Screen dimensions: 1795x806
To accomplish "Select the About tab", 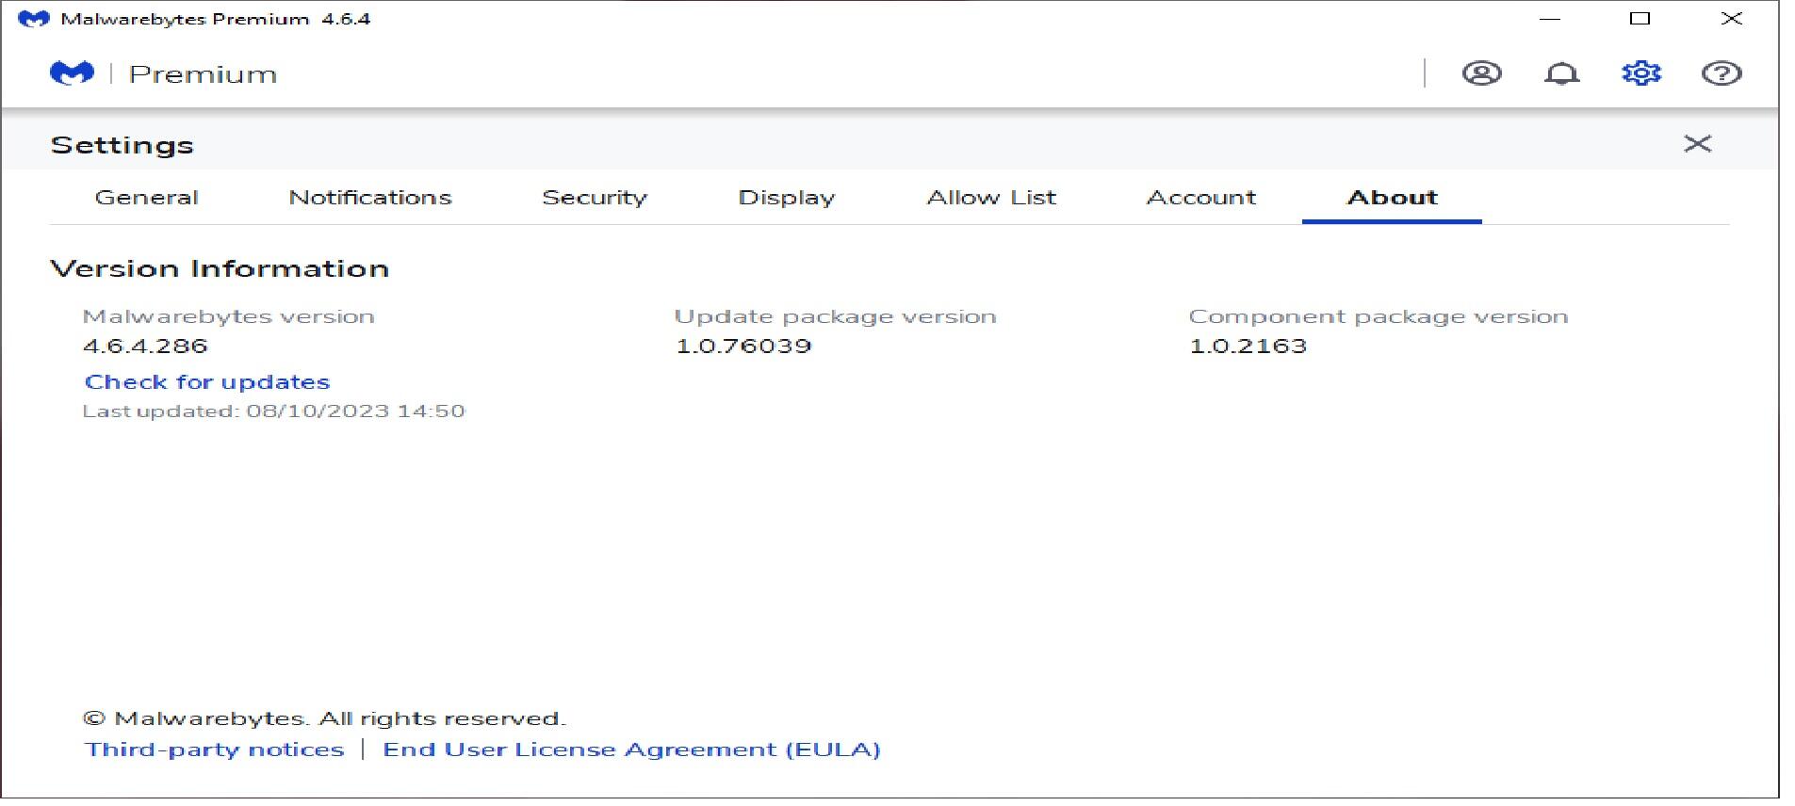I will 1392,198.
